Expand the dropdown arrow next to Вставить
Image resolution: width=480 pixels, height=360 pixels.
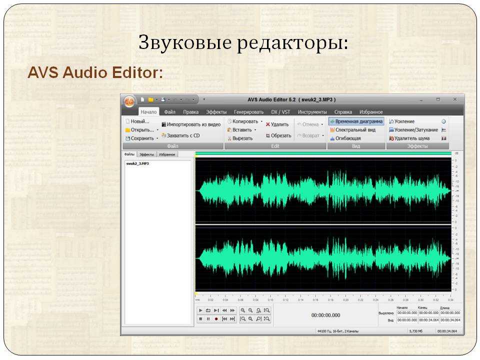click(255, 130)
